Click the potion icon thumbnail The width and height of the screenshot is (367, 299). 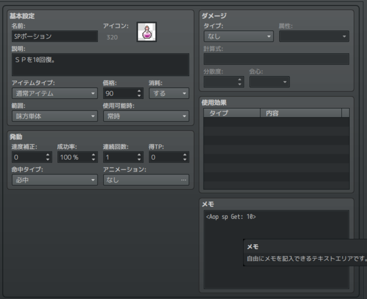(147, 32)
